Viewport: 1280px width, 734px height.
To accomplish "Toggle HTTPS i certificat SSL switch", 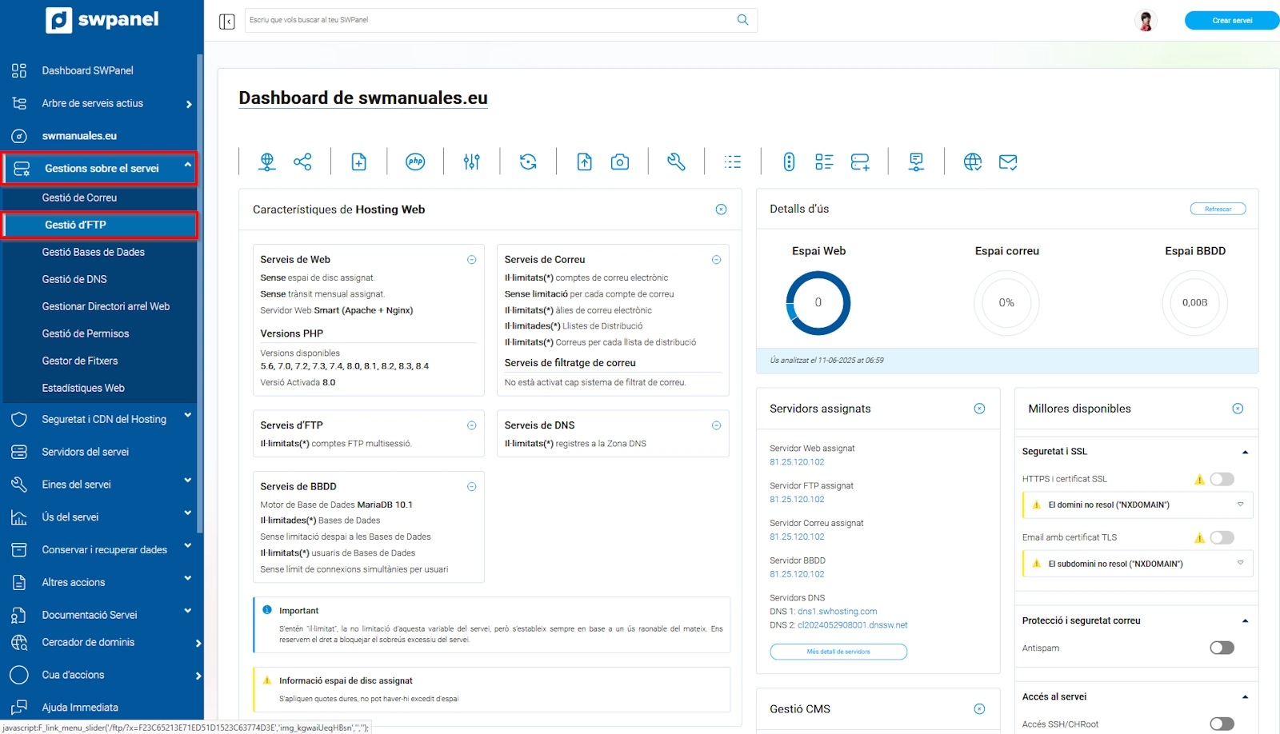I will pos(1222,479).
